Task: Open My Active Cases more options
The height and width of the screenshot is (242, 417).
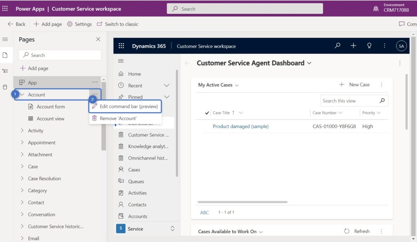Action: tap(381, 84)
